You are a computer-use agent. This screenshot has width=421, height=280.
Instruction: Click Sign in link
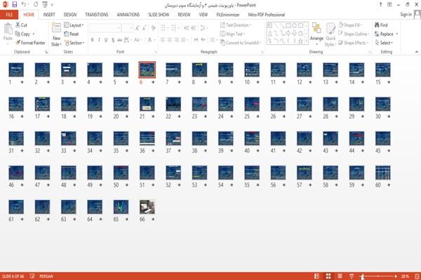pyautogui.click(x=406, y=15)
